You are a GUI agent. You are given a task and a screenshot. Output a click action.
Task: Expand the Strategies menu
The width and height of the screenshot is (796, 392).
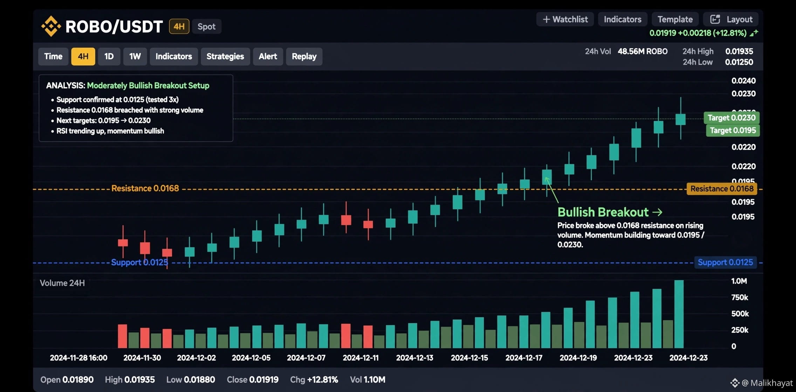[225, 56]
